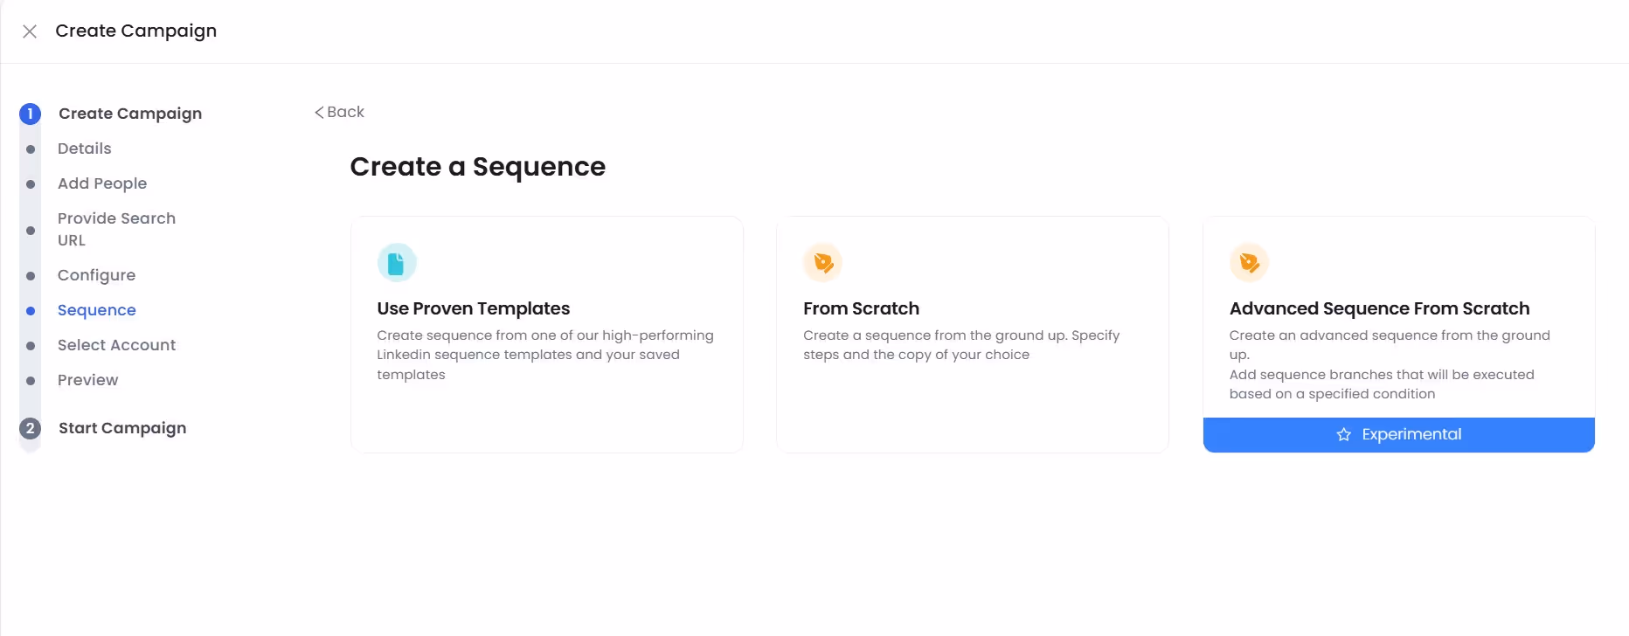Click the Experimental button
The image size is (1629, 636).
pos(1397,434)
